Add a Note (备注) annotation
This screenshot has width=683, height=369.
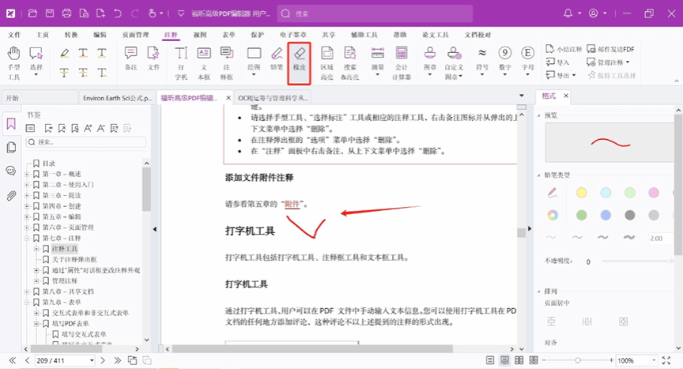pos(131,58)
